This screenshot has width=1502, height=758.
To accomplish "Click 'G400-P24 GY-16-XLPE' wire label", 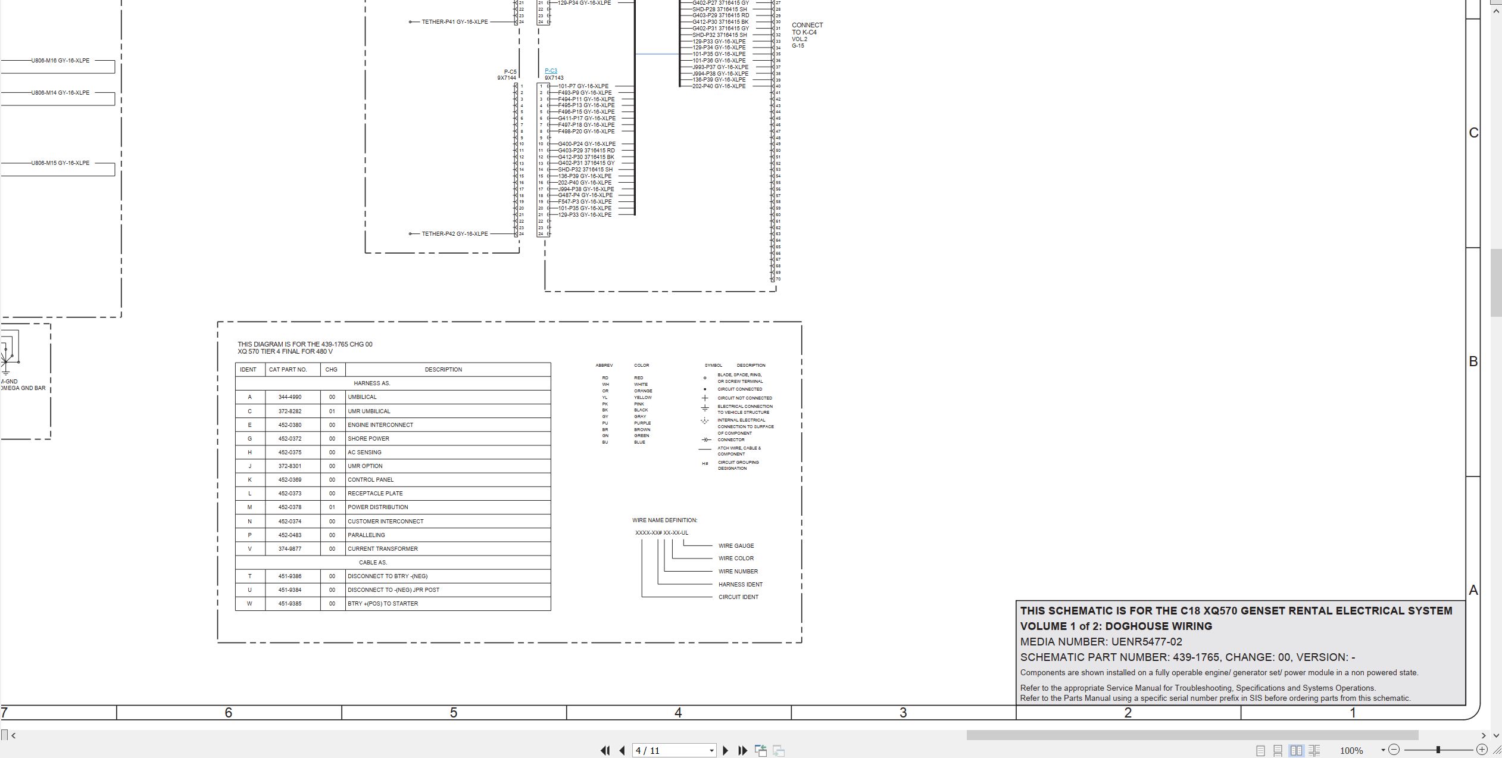I will 586,144.
